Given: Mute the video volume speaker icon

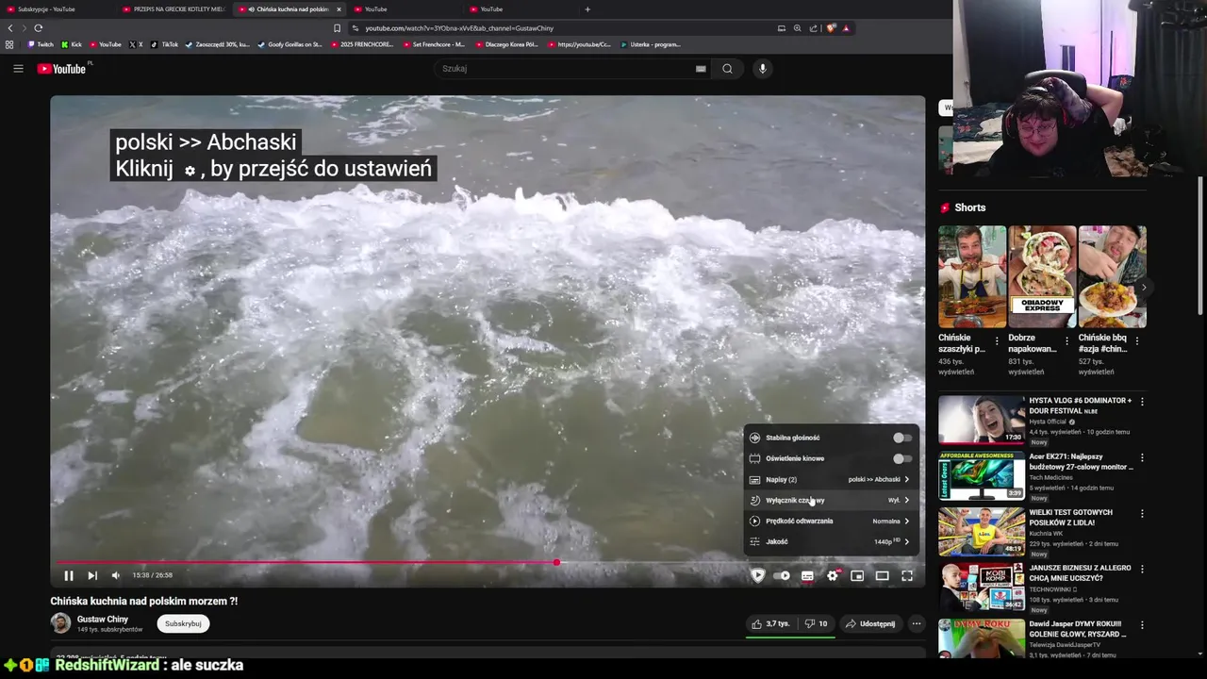Looking at the screenshot, I should [116, 575].
